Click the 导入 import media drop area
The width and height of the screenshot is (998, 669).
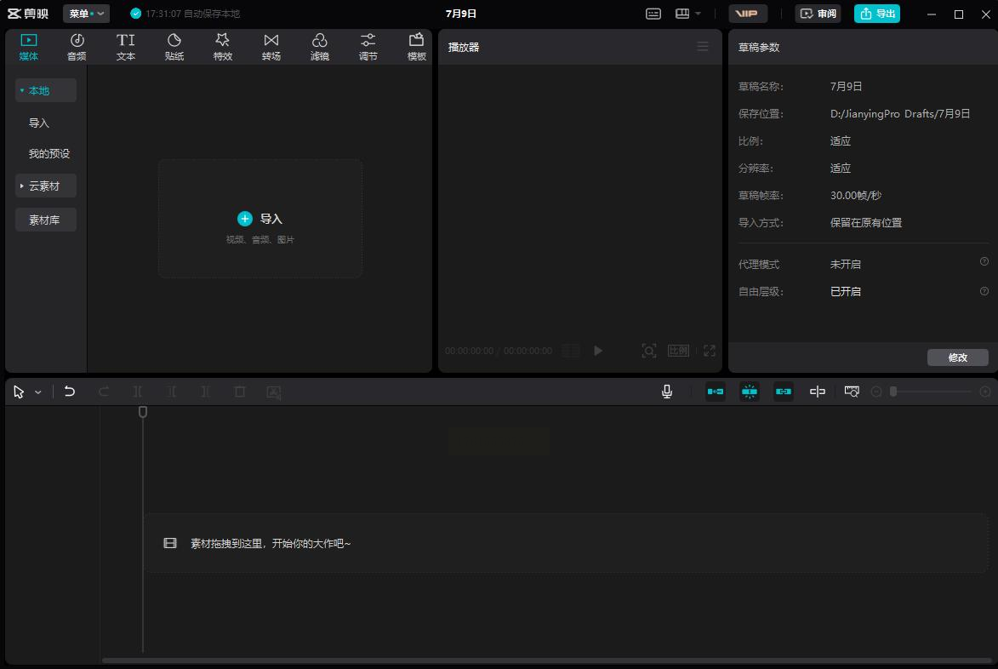pyautogui.click(x=260, y=219)
